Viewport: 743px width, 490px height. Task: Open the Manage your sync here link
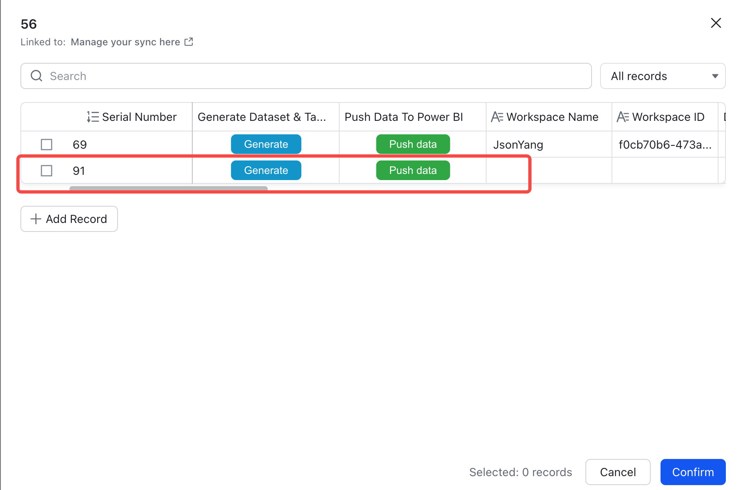point(125,42)
